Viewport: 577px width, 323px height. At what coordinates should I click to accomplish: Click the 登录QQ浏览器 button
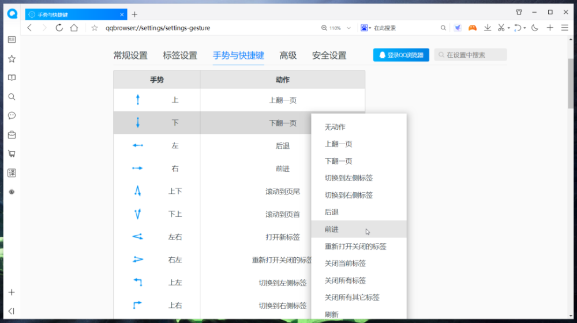[401, 55]
